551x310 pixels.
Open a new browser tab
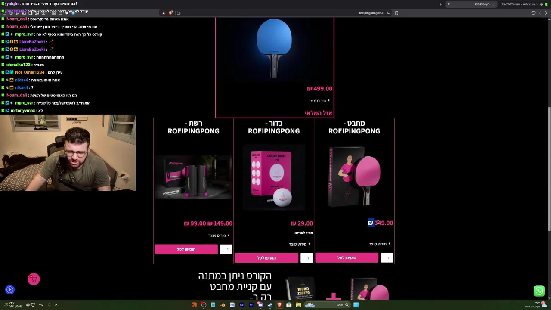(x=440, y=4)
